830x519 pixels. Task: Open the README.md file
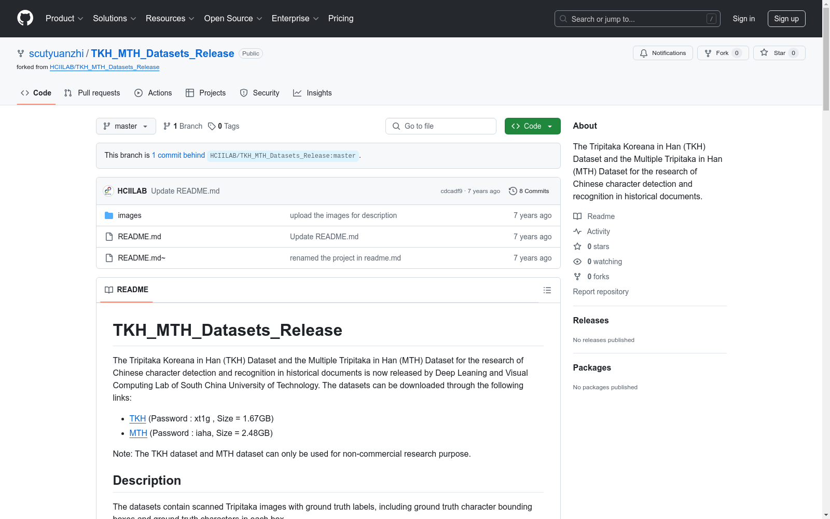click(x=140, y=237)
